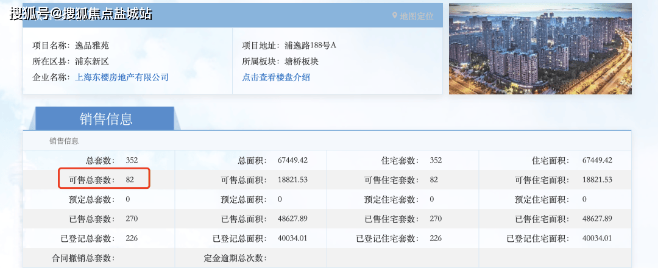Image resolution: width=658 pixels, height=268 pixels.
Task: Click the 已售总面积 value 48627.89
Action: (292, 219)
